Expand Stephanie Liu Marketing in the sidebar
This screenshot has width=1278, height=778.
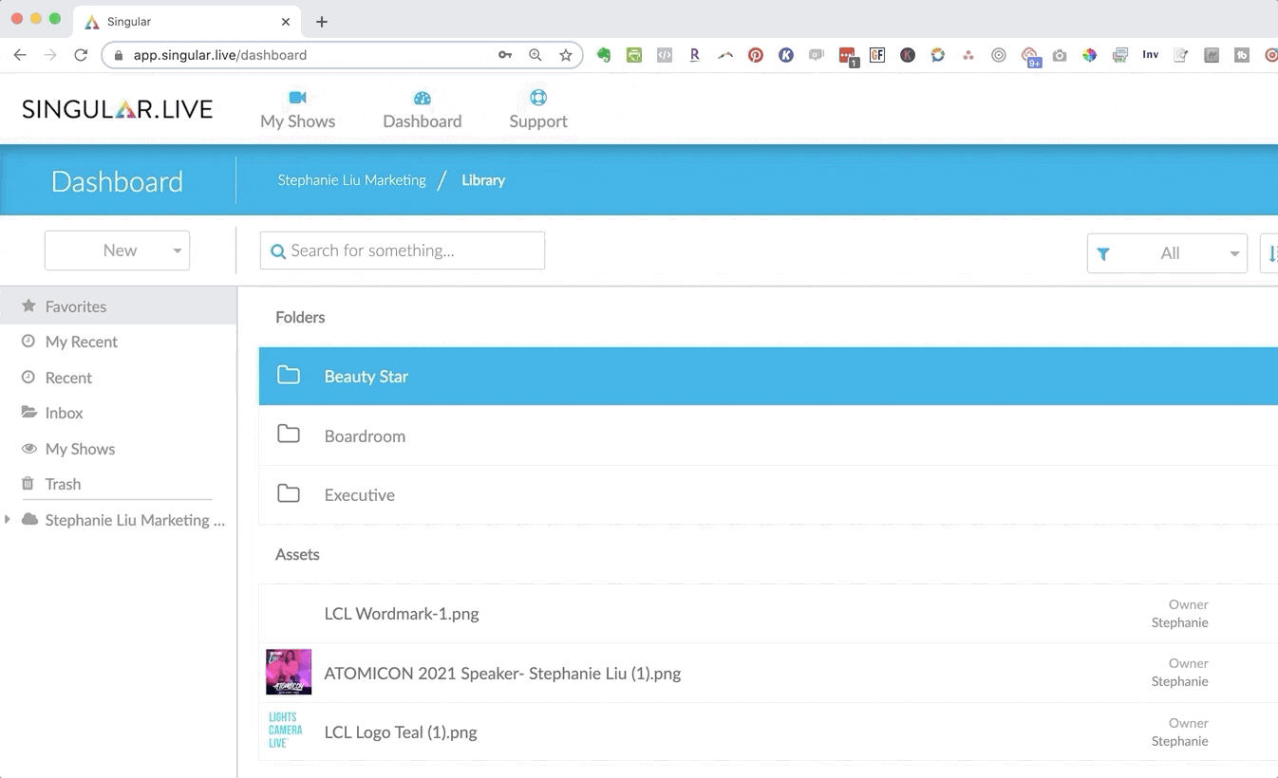coord(8,520)
